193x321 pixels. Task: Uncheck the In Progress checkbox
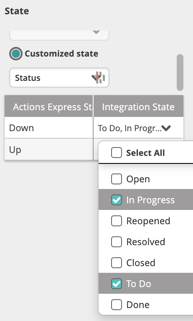click(x=117, y=200)
